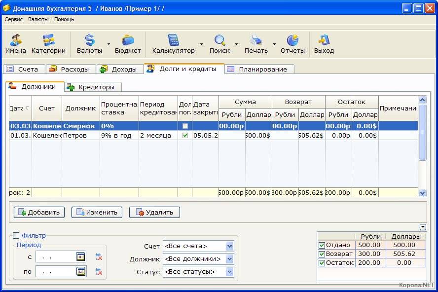Sort by the Дата column header

click(x=20, y=108)
